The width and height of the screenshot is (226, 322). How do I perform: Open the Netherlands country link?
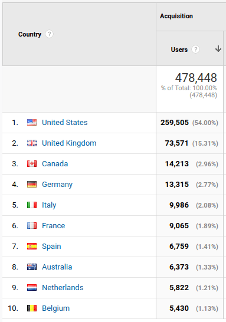[x=63, y=288]
